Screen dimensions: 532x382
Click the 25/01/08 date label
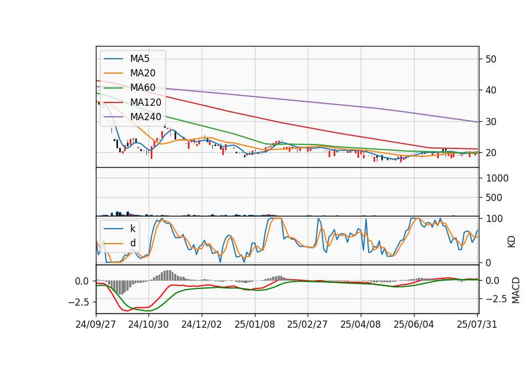click(255, 324)
